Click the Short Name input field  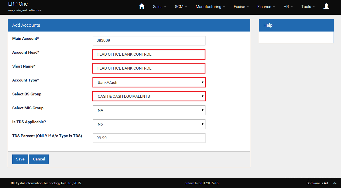(x=149, y=68)
